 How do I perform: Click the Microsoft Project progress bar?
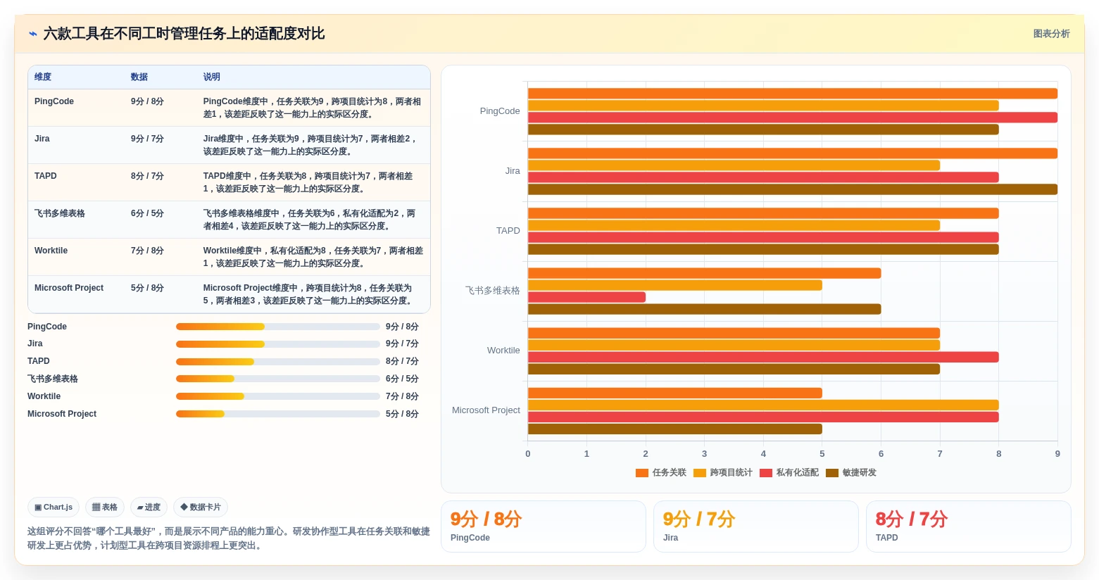point(278,414)
